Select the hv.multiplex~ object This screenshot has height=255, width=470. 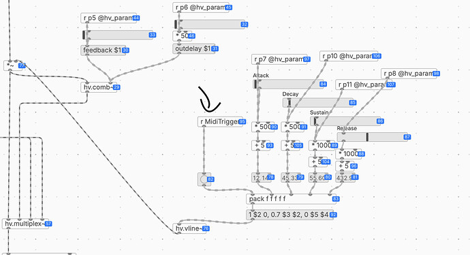point(25,224)
